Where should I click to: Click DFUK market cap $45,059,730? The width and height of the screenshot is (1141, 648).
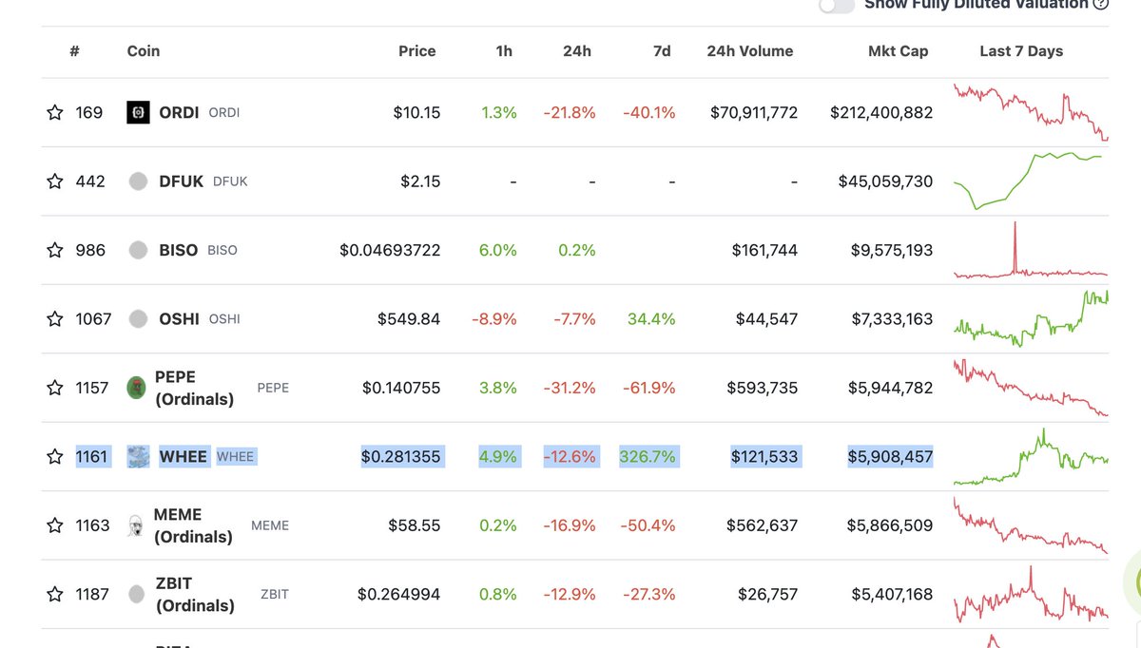tap(885, 181)
